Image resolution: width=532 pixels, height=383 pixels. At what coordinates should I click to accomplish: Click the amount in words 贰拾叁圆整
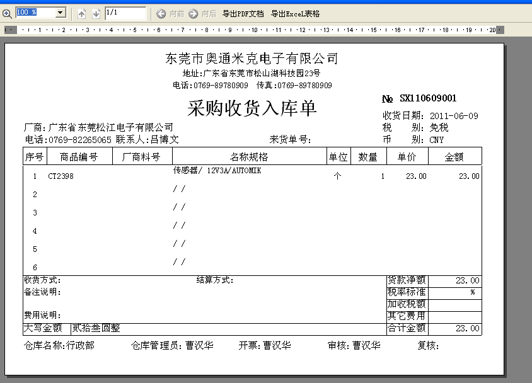point(96,328)
